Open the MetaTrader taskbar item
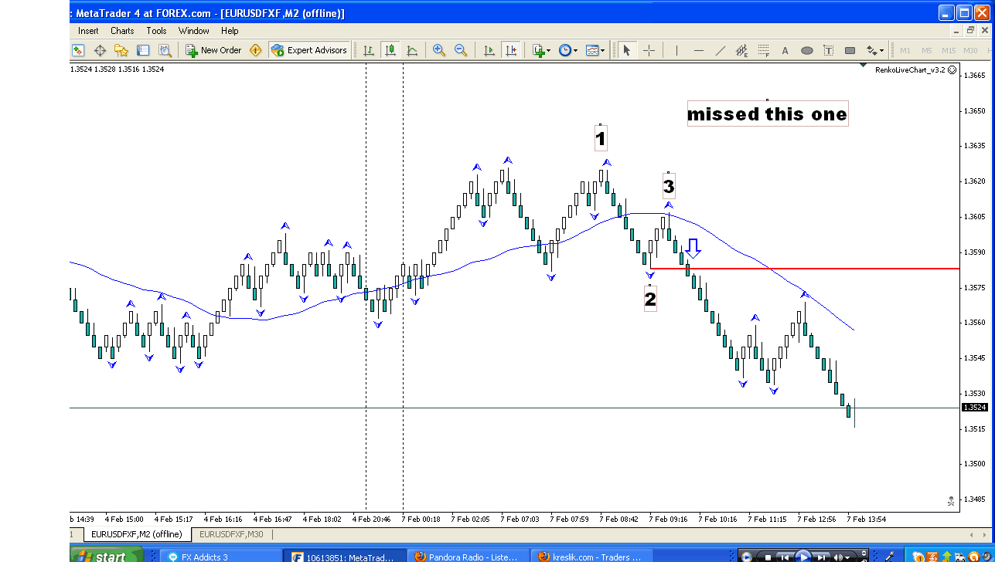Viewport: 995px width, 562px height. pos(344,557)
